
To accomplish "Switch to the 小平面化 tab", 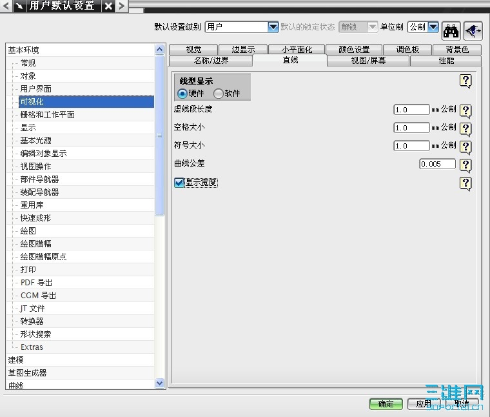I will (297, 49).
